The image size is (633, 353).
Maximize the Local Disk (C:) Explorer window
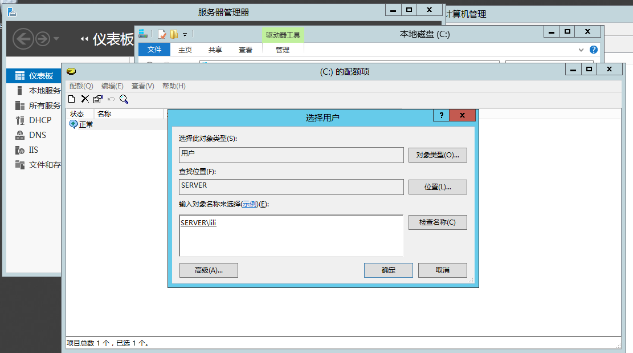point(567,31)
